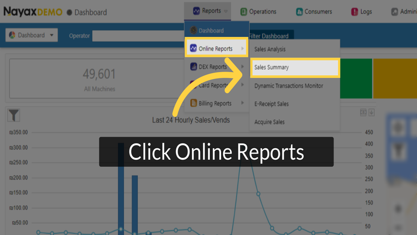Click the chart screenshot camera icon
Image resolution: width=417 pixels, height=235 pixels.
pos(363,112)
